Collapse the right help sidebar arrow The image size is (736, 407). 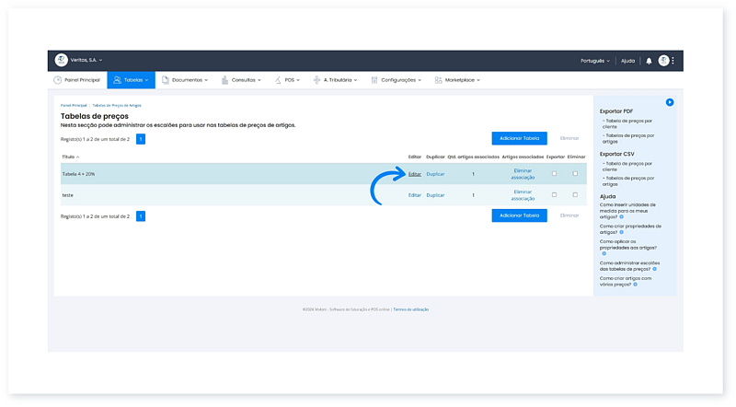pyautogui.click(x=670, y=102)
